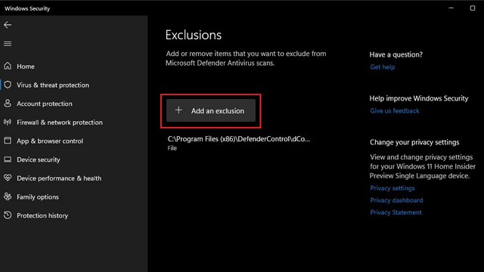The width and height of the screenshot is (484, 272).
Task: Open the Privacy settings link
Action: [392, 188]
